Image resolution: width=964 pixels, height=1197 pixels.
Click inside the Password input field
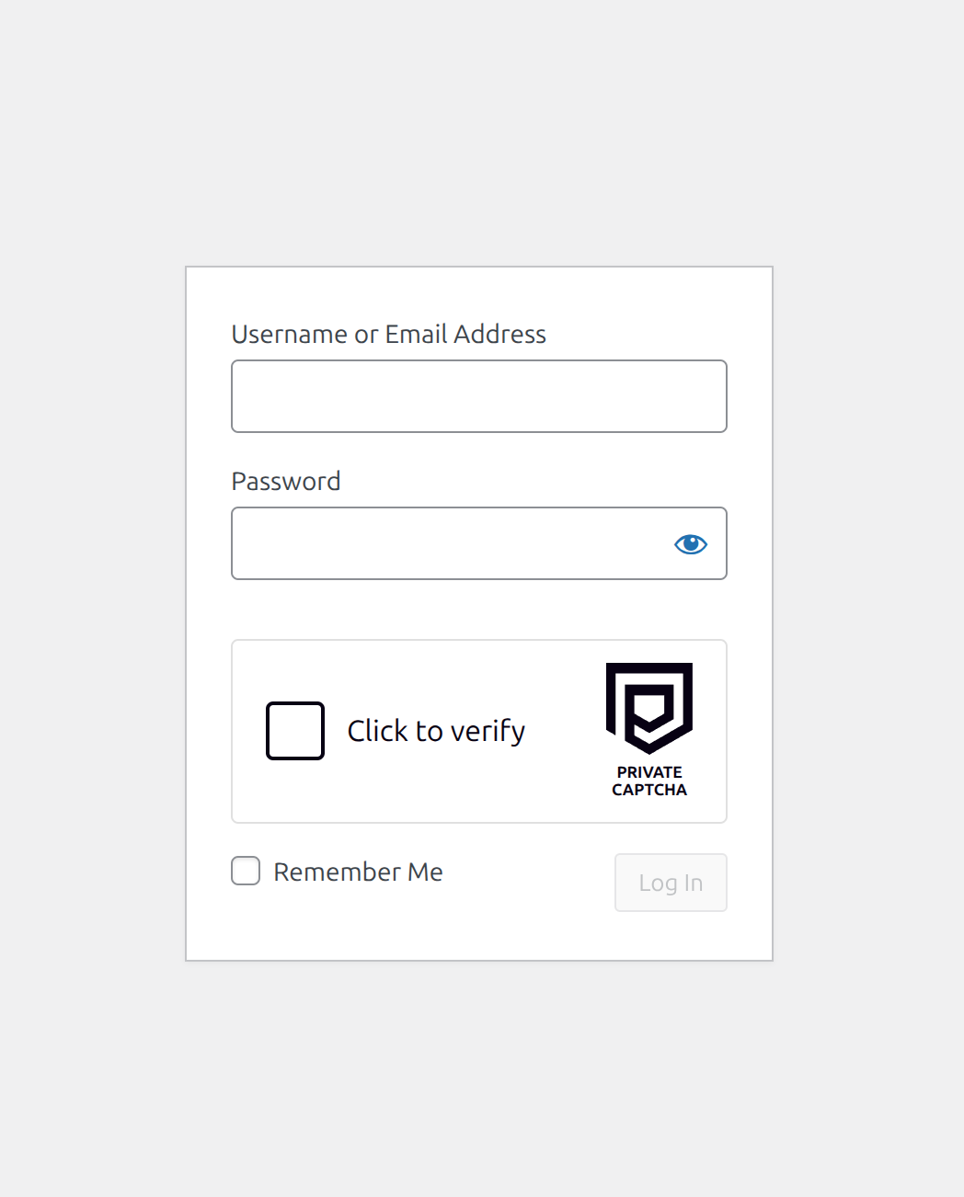451,543
